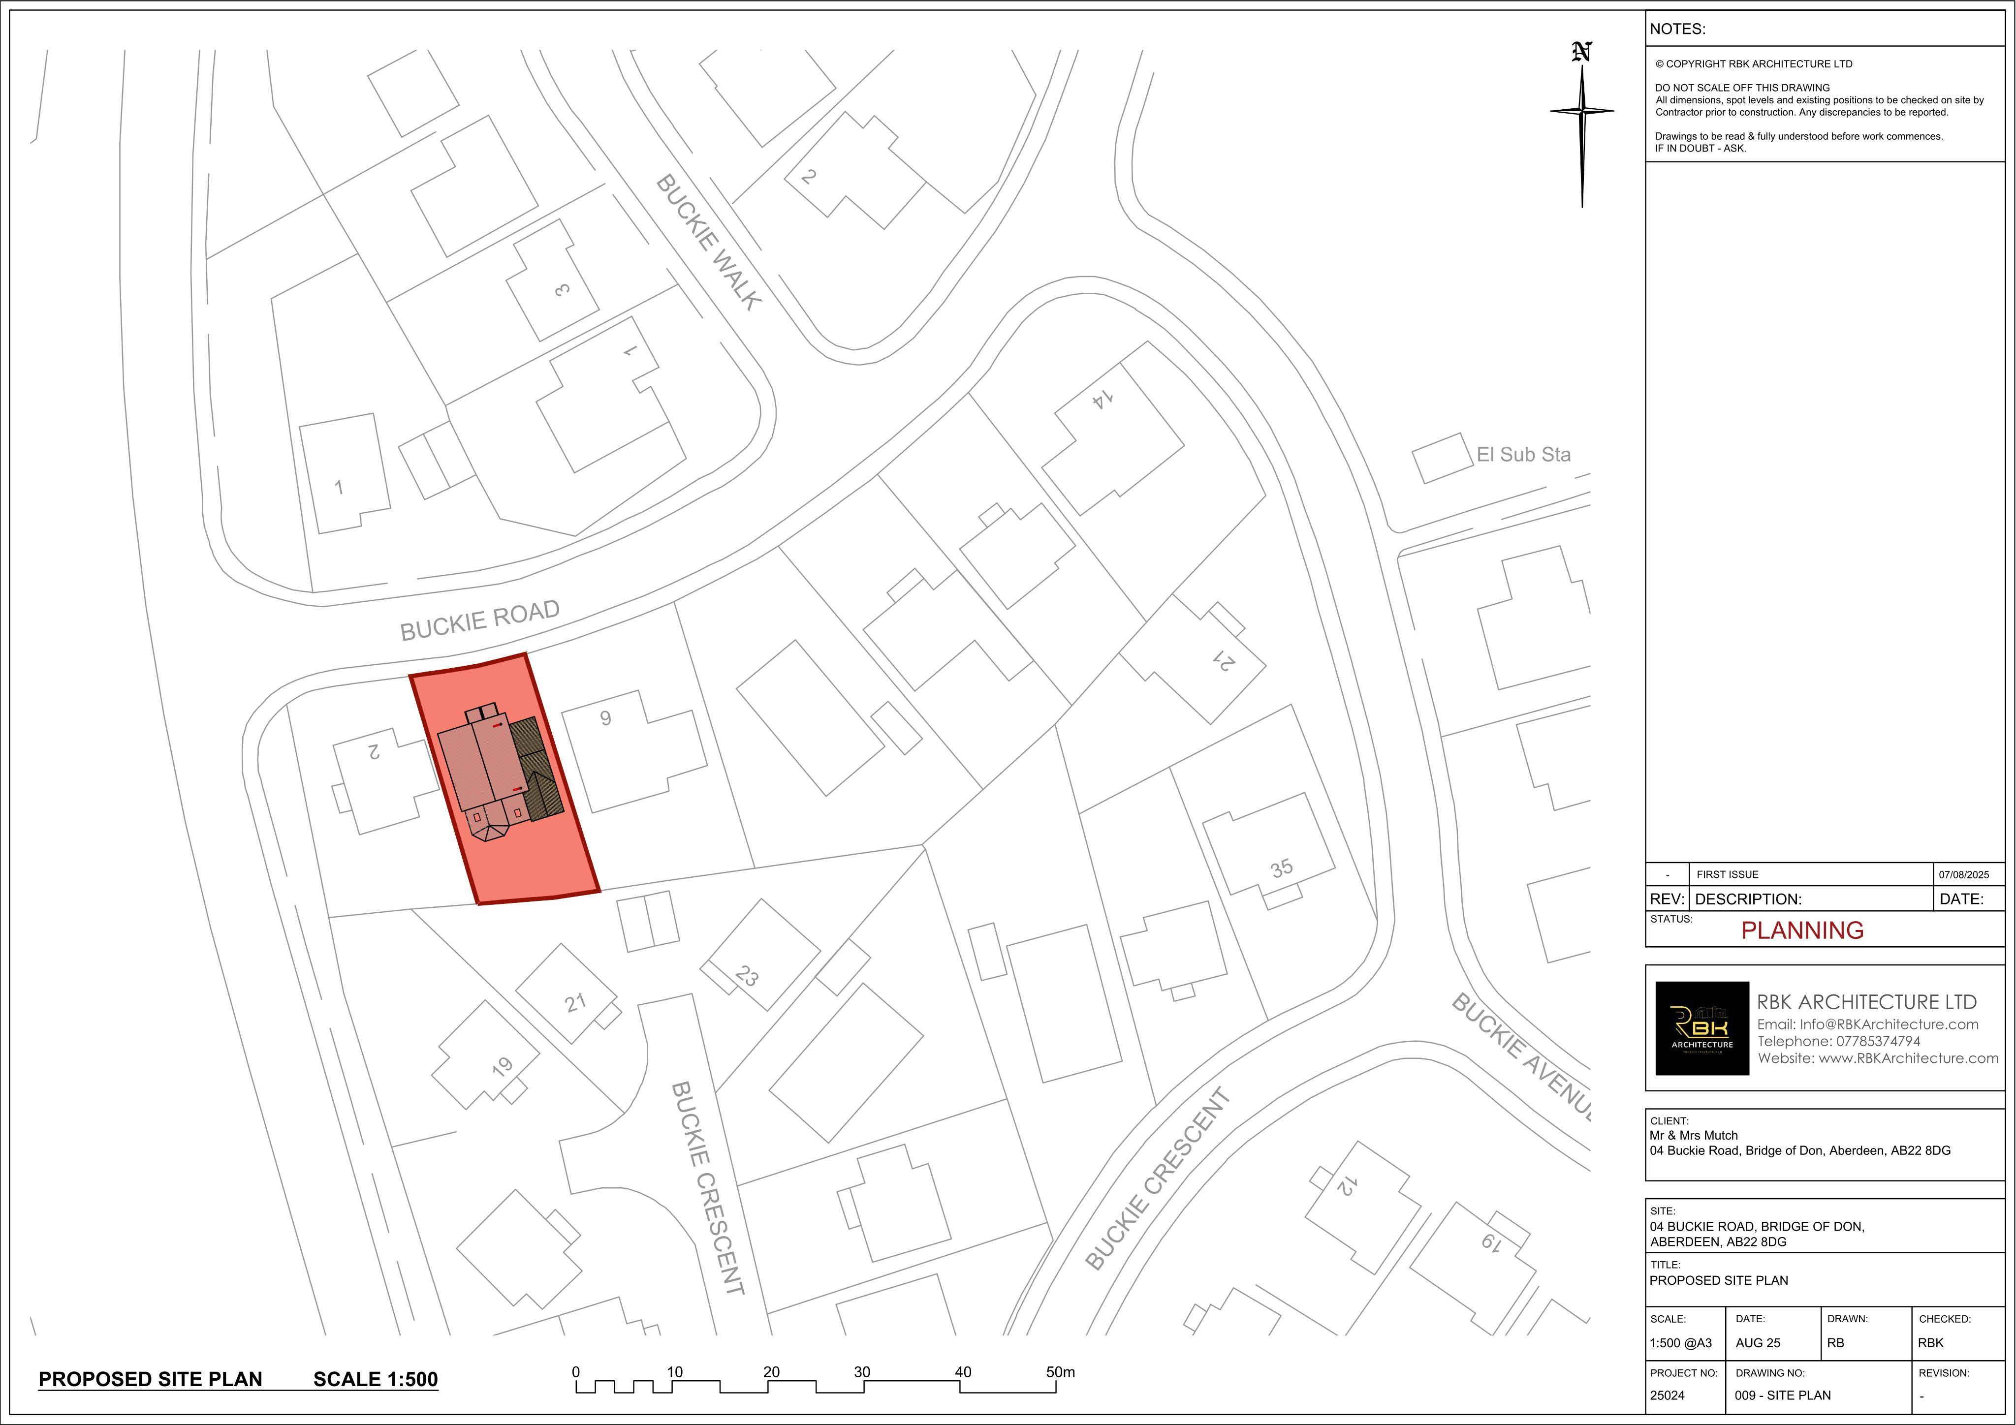The width and height of the screenshot is (2016, 1425).
Task: Click the RBK Architecture logo
Action: click(x=1701, y=1028)
